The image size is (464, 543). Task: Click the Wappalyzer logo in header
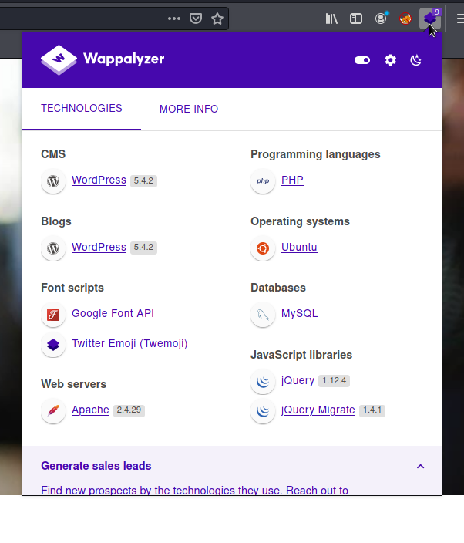pos(103,59)
